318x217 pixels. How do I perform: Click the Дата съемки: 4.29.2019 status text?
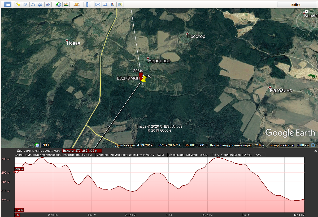click(x=134, y=145)
